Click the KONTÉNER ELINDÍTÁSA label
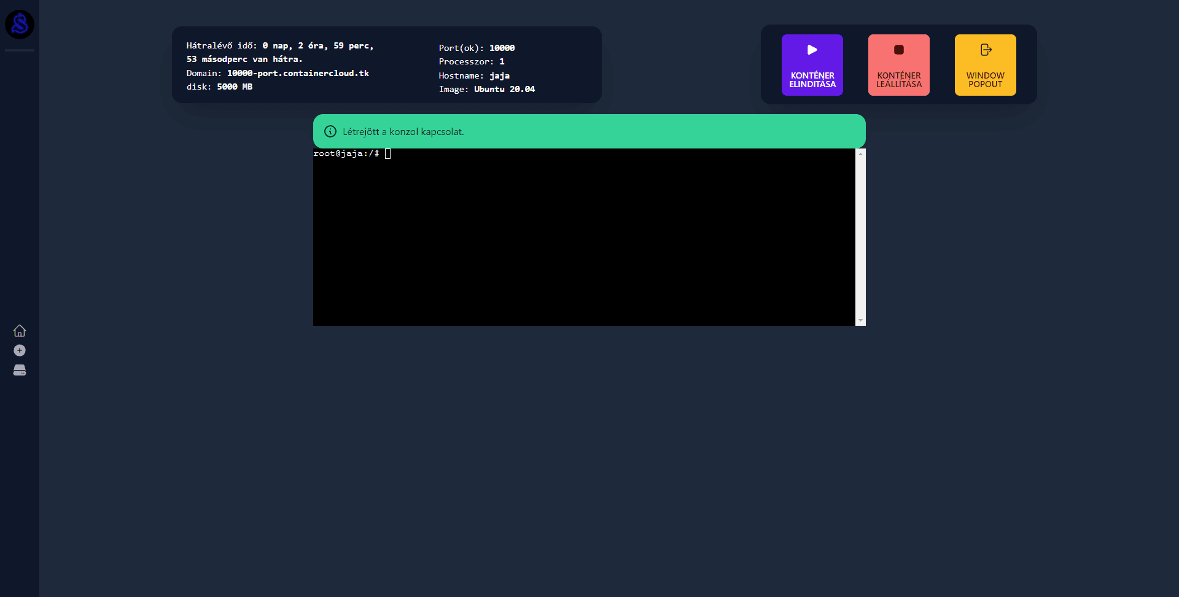Screen dimensions: 1179x597 tap(812, 80)
